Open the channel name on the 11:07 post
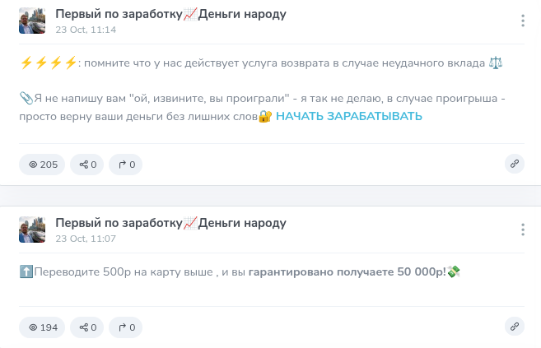541x348 pixels. (170, 223)
